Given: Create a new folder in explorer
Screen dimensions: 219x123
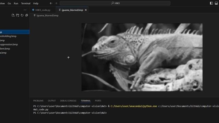Looking at the screenshot, I should (x=17, y=15).
